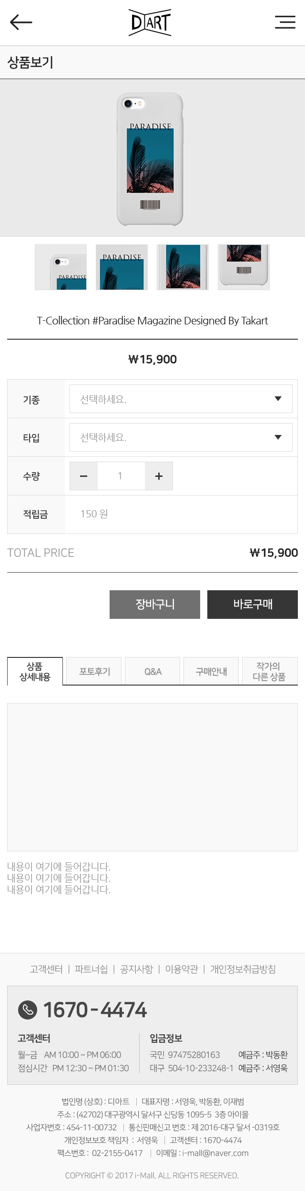
Task: Select the first phone case thumbnail
Action: point(61,267)
